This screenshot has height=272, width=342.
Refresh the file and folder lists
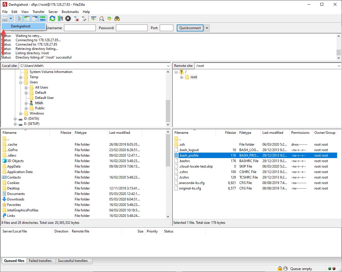pyautogui.click(x=52, y=19)
